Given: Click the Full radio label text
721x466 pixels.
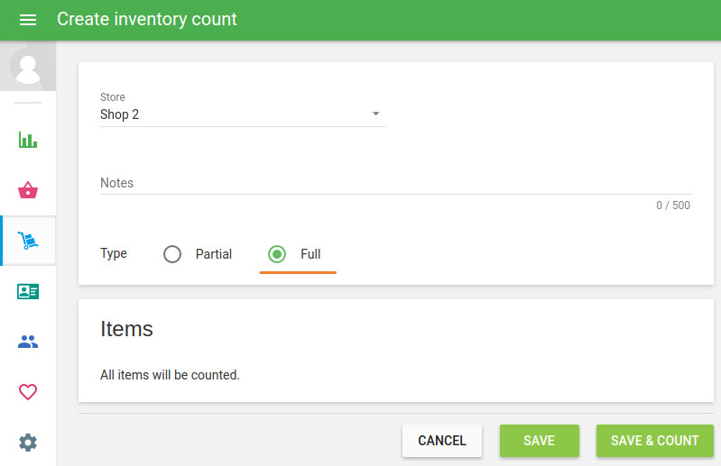Looking at the screenshot, I should [x=310, y=254].
